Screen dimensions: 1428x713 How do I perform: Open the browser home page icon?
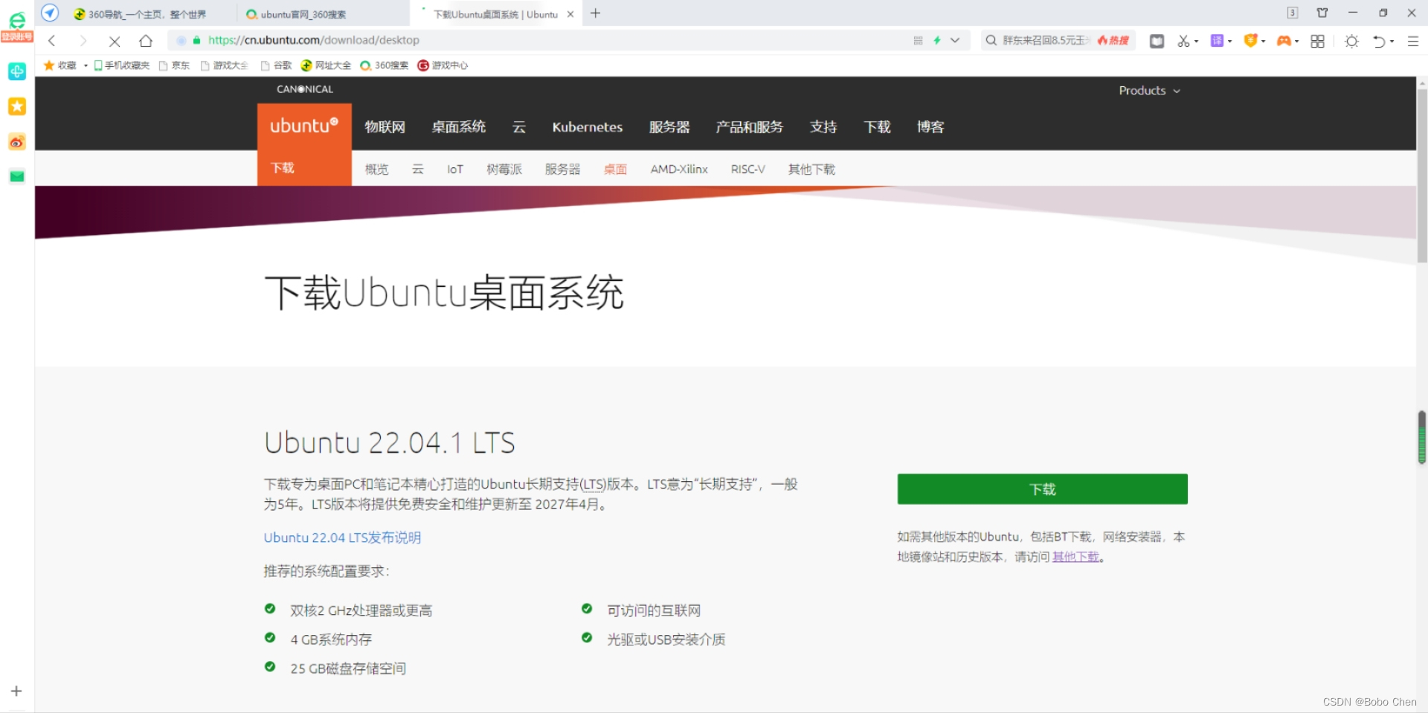click(146, 41)
